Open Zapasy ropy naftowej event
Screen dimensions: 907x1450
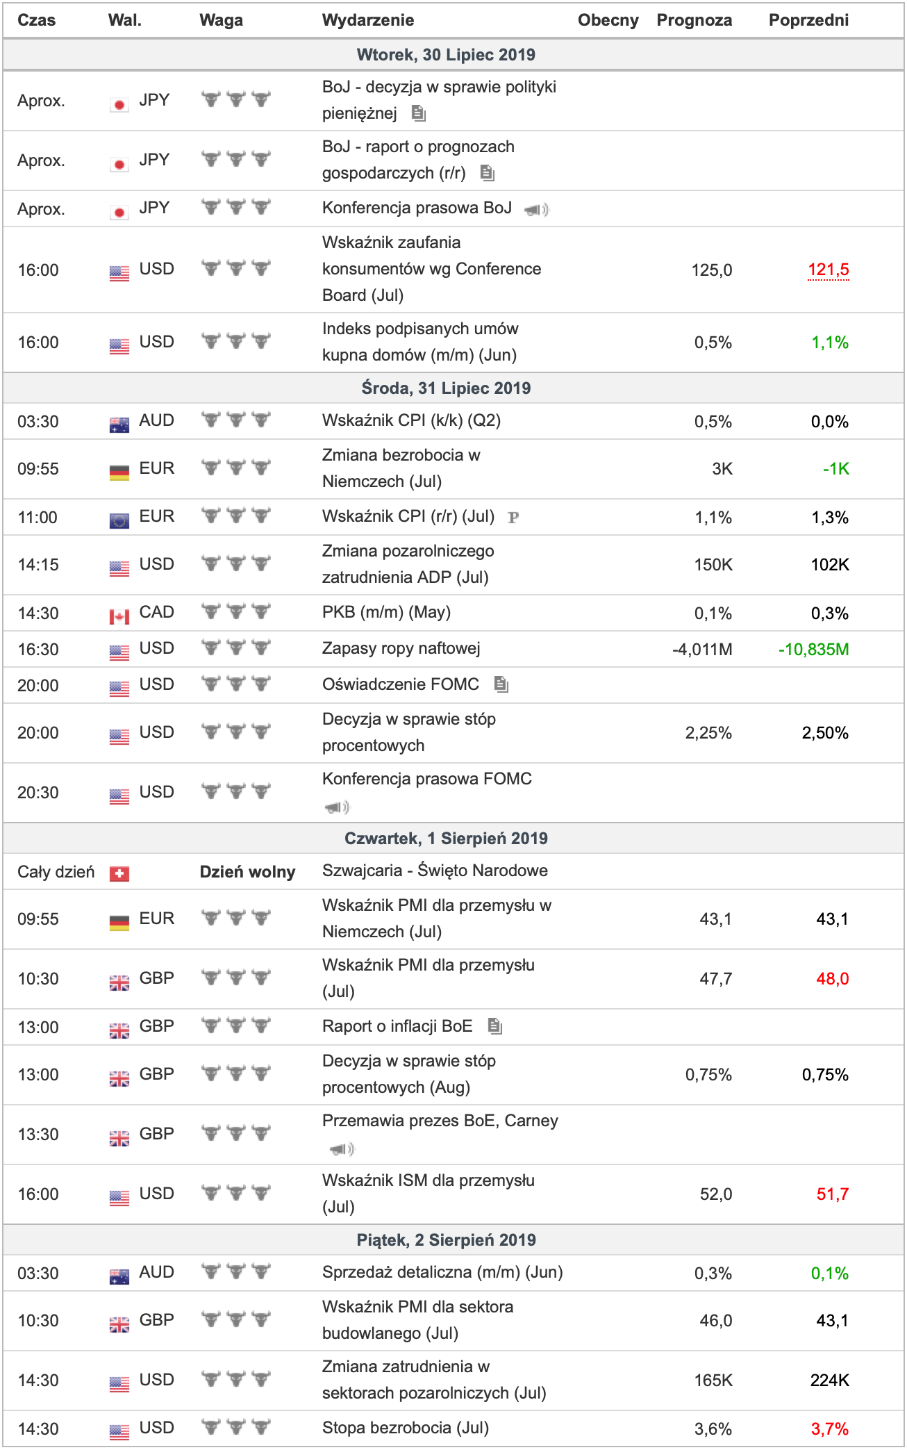coord(401,648)
